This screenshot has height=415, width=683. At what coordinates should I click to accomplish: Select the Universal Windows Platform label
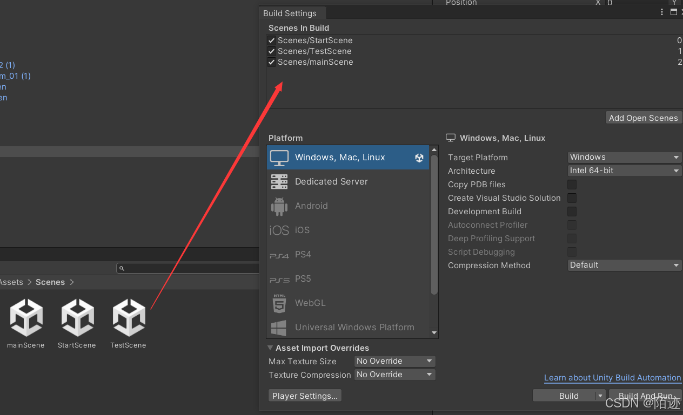coord(354,328)
